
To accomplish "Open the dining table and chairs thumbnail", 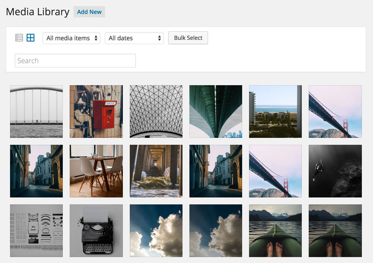I will (x=96, y=171).
